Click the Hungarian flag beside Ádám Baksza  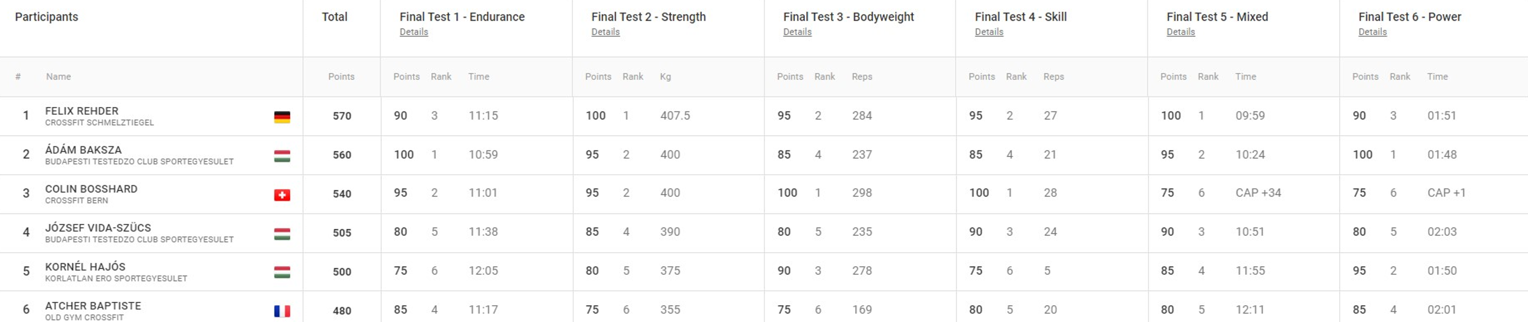pos(282,156)
